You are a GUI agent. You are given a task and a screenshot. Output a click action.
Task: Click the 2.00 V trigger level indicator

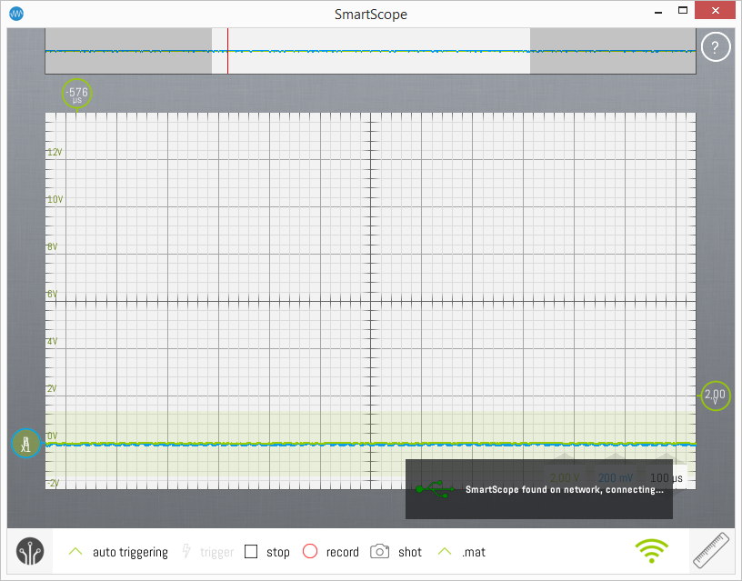pyautogui.click(x=715, y=396)
